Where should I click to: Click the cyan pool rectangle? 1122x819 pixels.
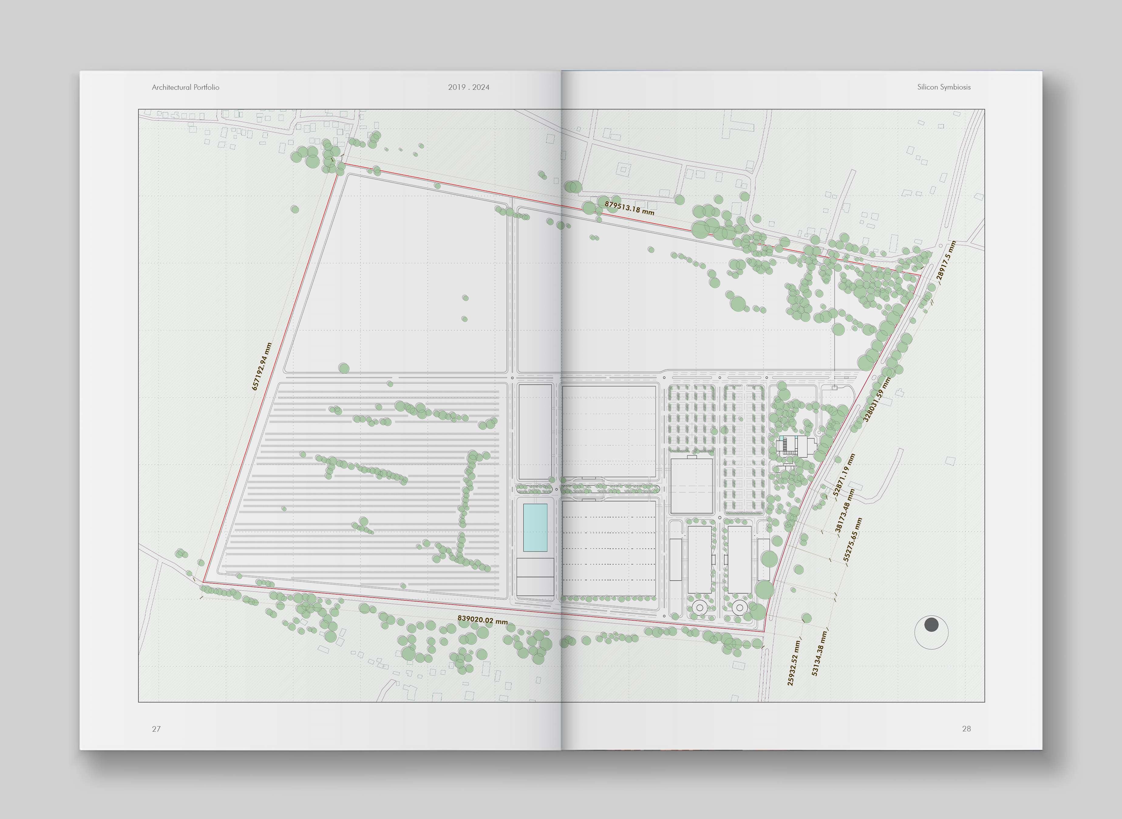pyautogui.click(x=535, y=527)
